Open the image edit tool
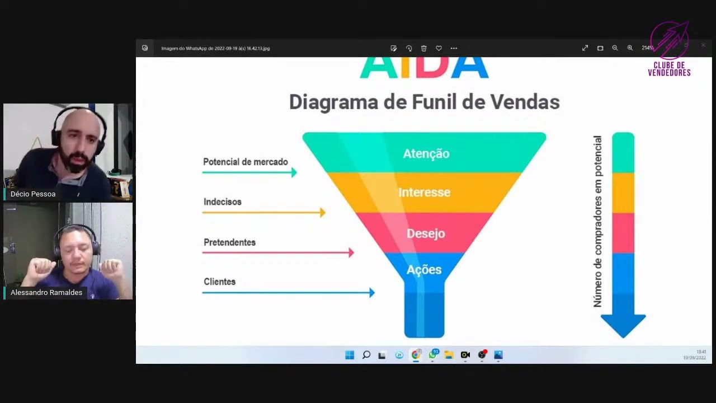The width and height of the screenshot is (716, 403). (394, 48)
